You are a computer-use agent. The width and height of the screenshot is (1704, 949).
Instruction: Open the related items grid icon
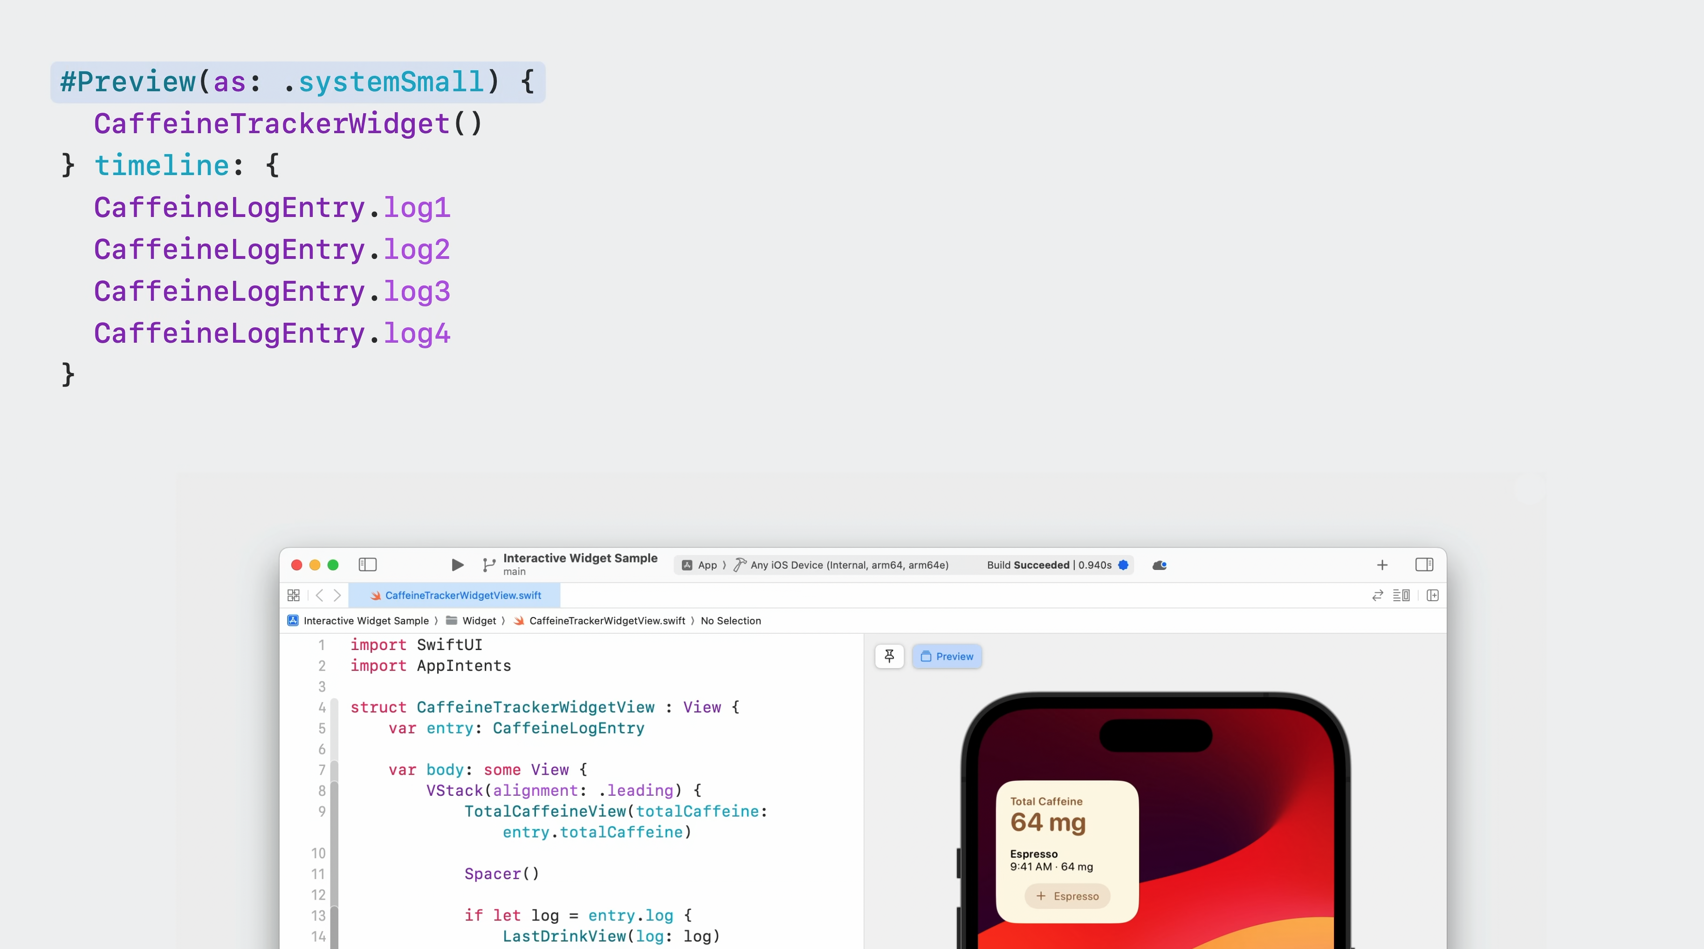294,596
